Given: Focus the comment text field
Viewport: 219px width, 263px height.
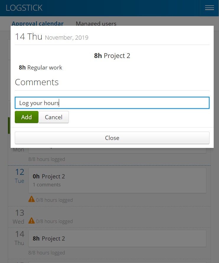Looking at the screenshot, I should point(112,103).
